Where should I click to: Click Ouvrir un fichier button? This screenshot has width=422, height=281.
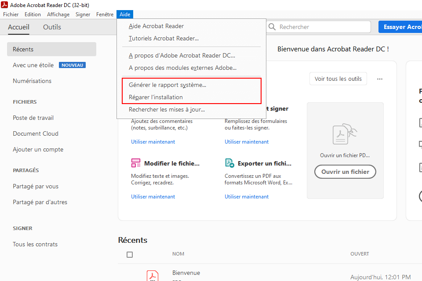coord(345,172)
